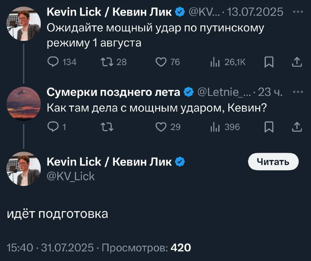Screen dimensions: 311x261
Task: Click the Читать follow button
Action: 273,162
